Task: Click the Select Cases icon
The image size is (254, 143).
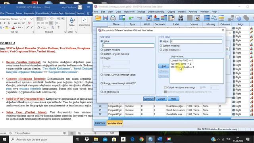Action: (x=221, y=18)
